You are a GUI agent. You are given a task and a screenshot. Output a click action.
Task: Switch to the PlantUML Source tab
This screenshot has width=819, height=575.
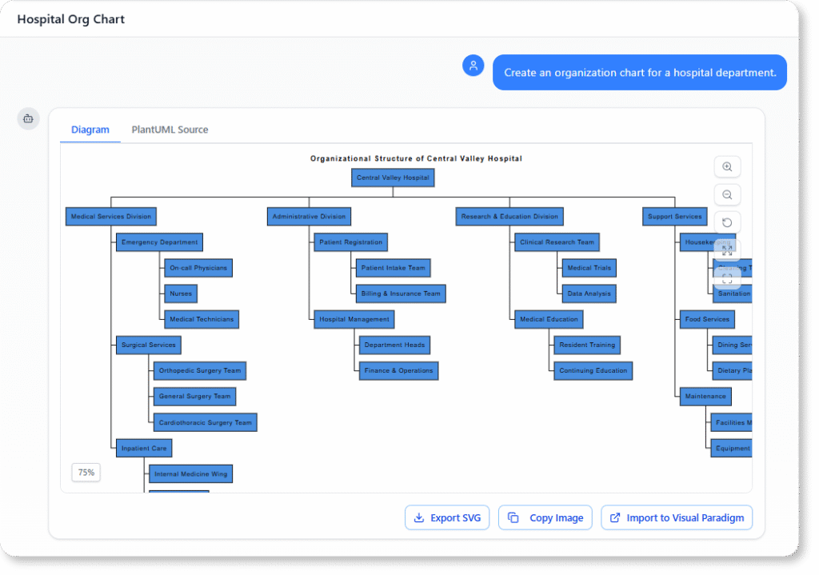click(x=170, y=130)
